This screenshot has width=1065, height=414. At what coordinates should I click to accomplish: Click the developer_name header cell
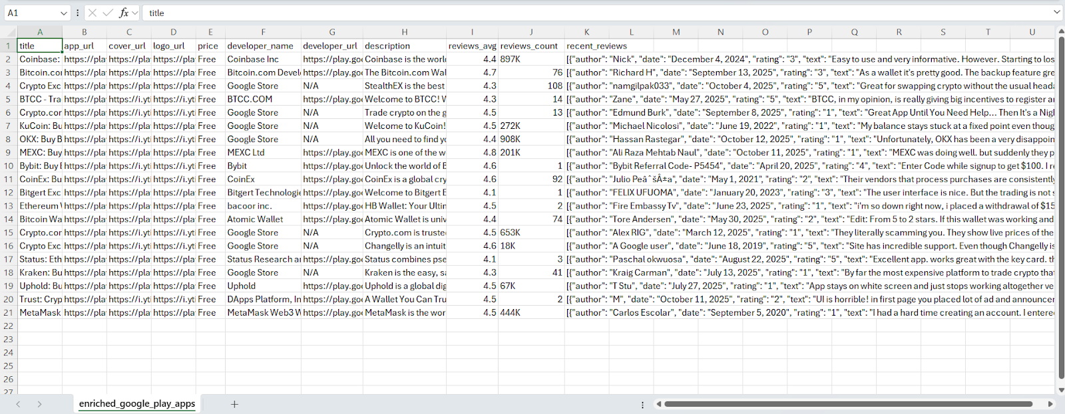tap(263, 46)
